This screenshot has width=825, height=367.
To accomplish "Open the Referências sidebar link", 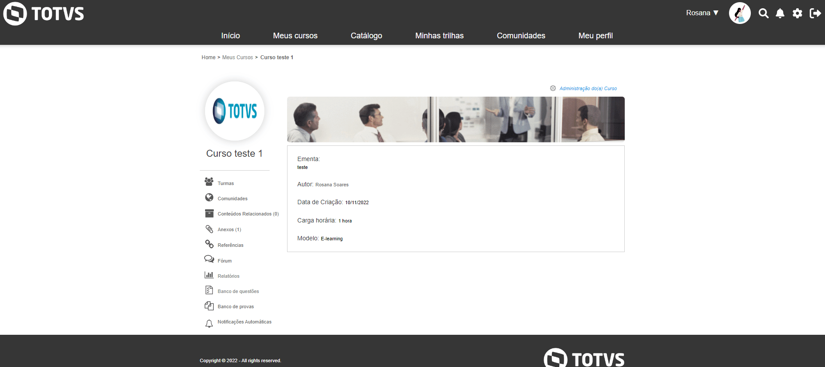I will (230, 245).
